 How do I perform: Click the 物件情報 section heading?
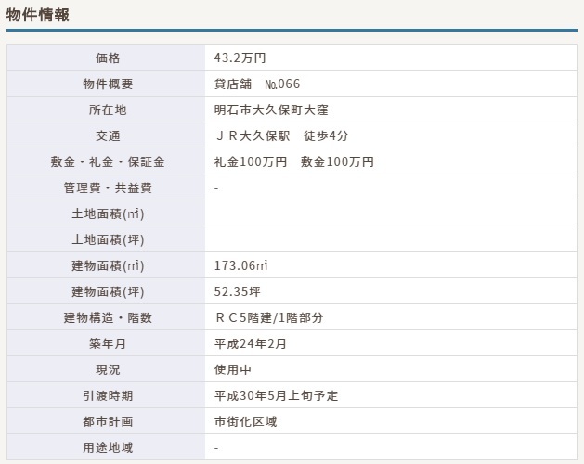(37, 16)
